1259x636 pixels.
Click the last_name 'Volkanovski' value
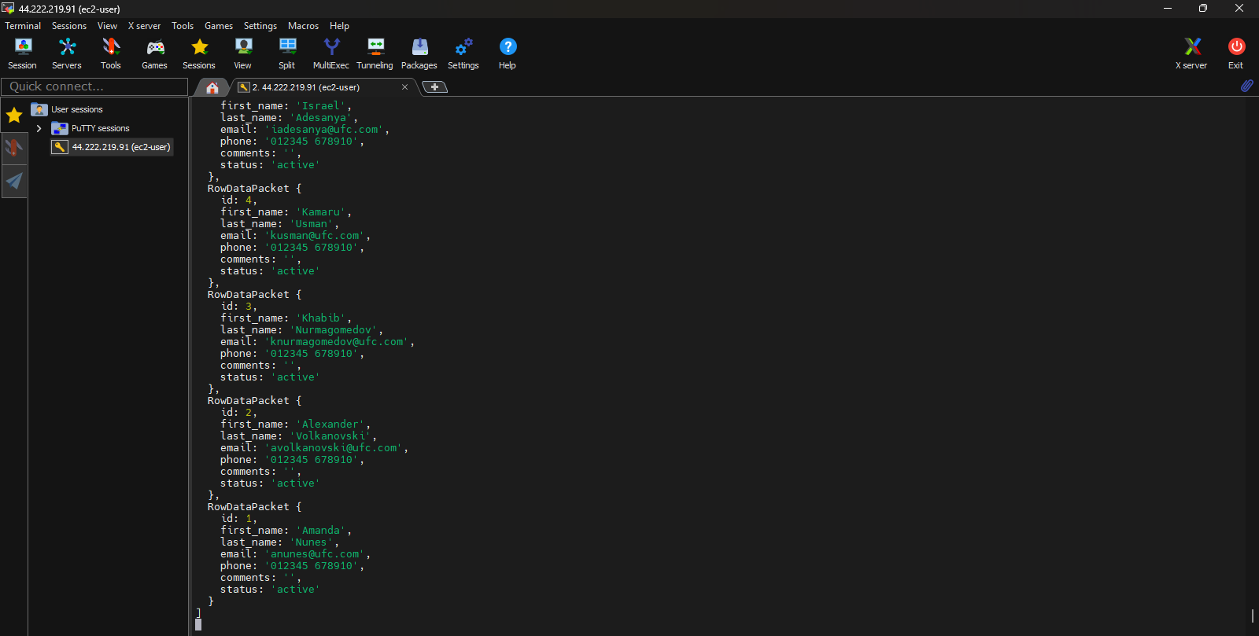pyautogui.click(x=330, y=436)
